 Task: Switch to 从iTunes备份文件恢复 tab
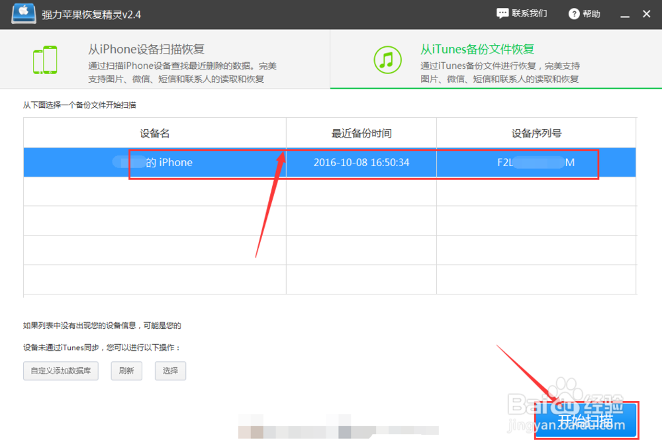[x=496, y=59]
